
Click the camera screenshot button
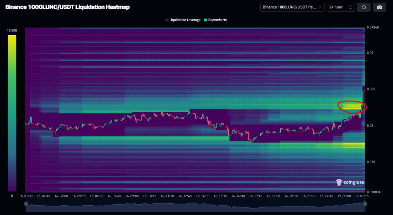380,7
